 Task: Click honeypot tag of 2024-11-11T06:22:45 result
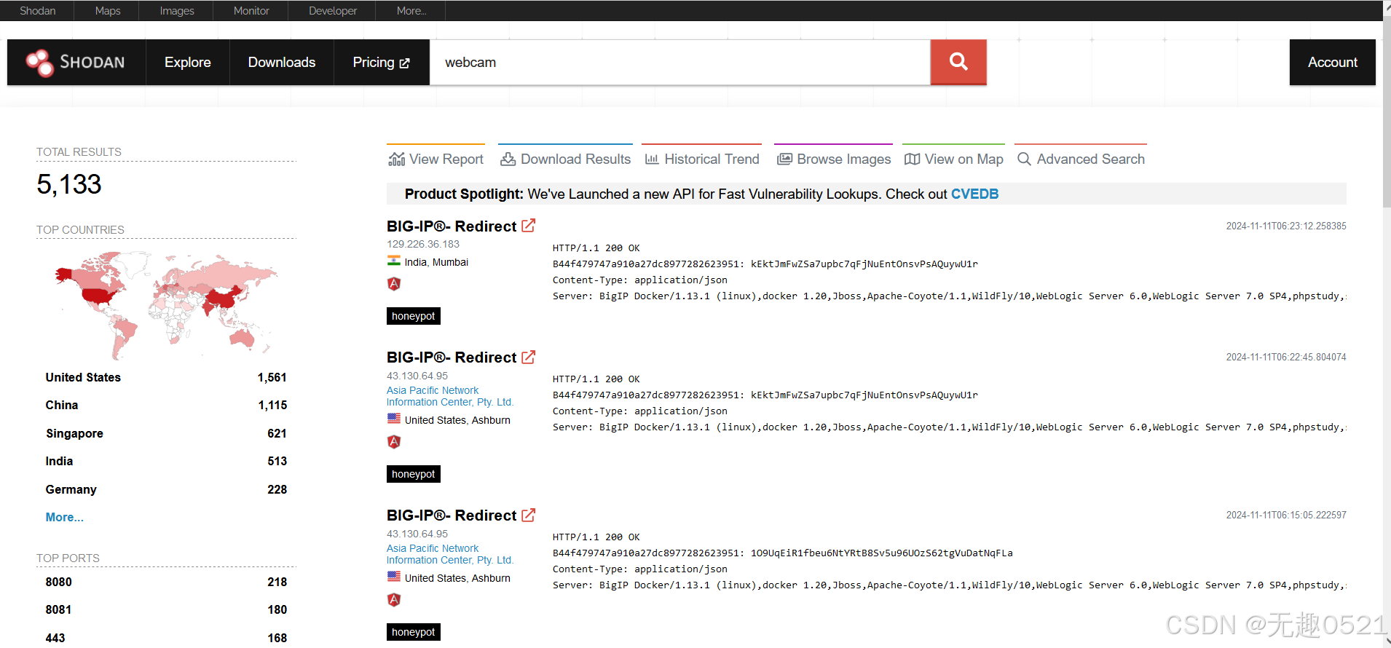tap(414, 474)
